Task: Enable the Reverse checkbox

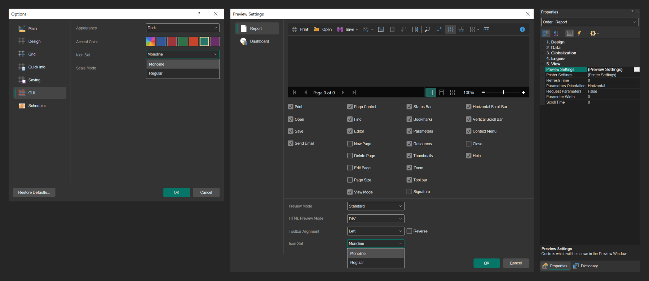Action: tap(409, 231)
